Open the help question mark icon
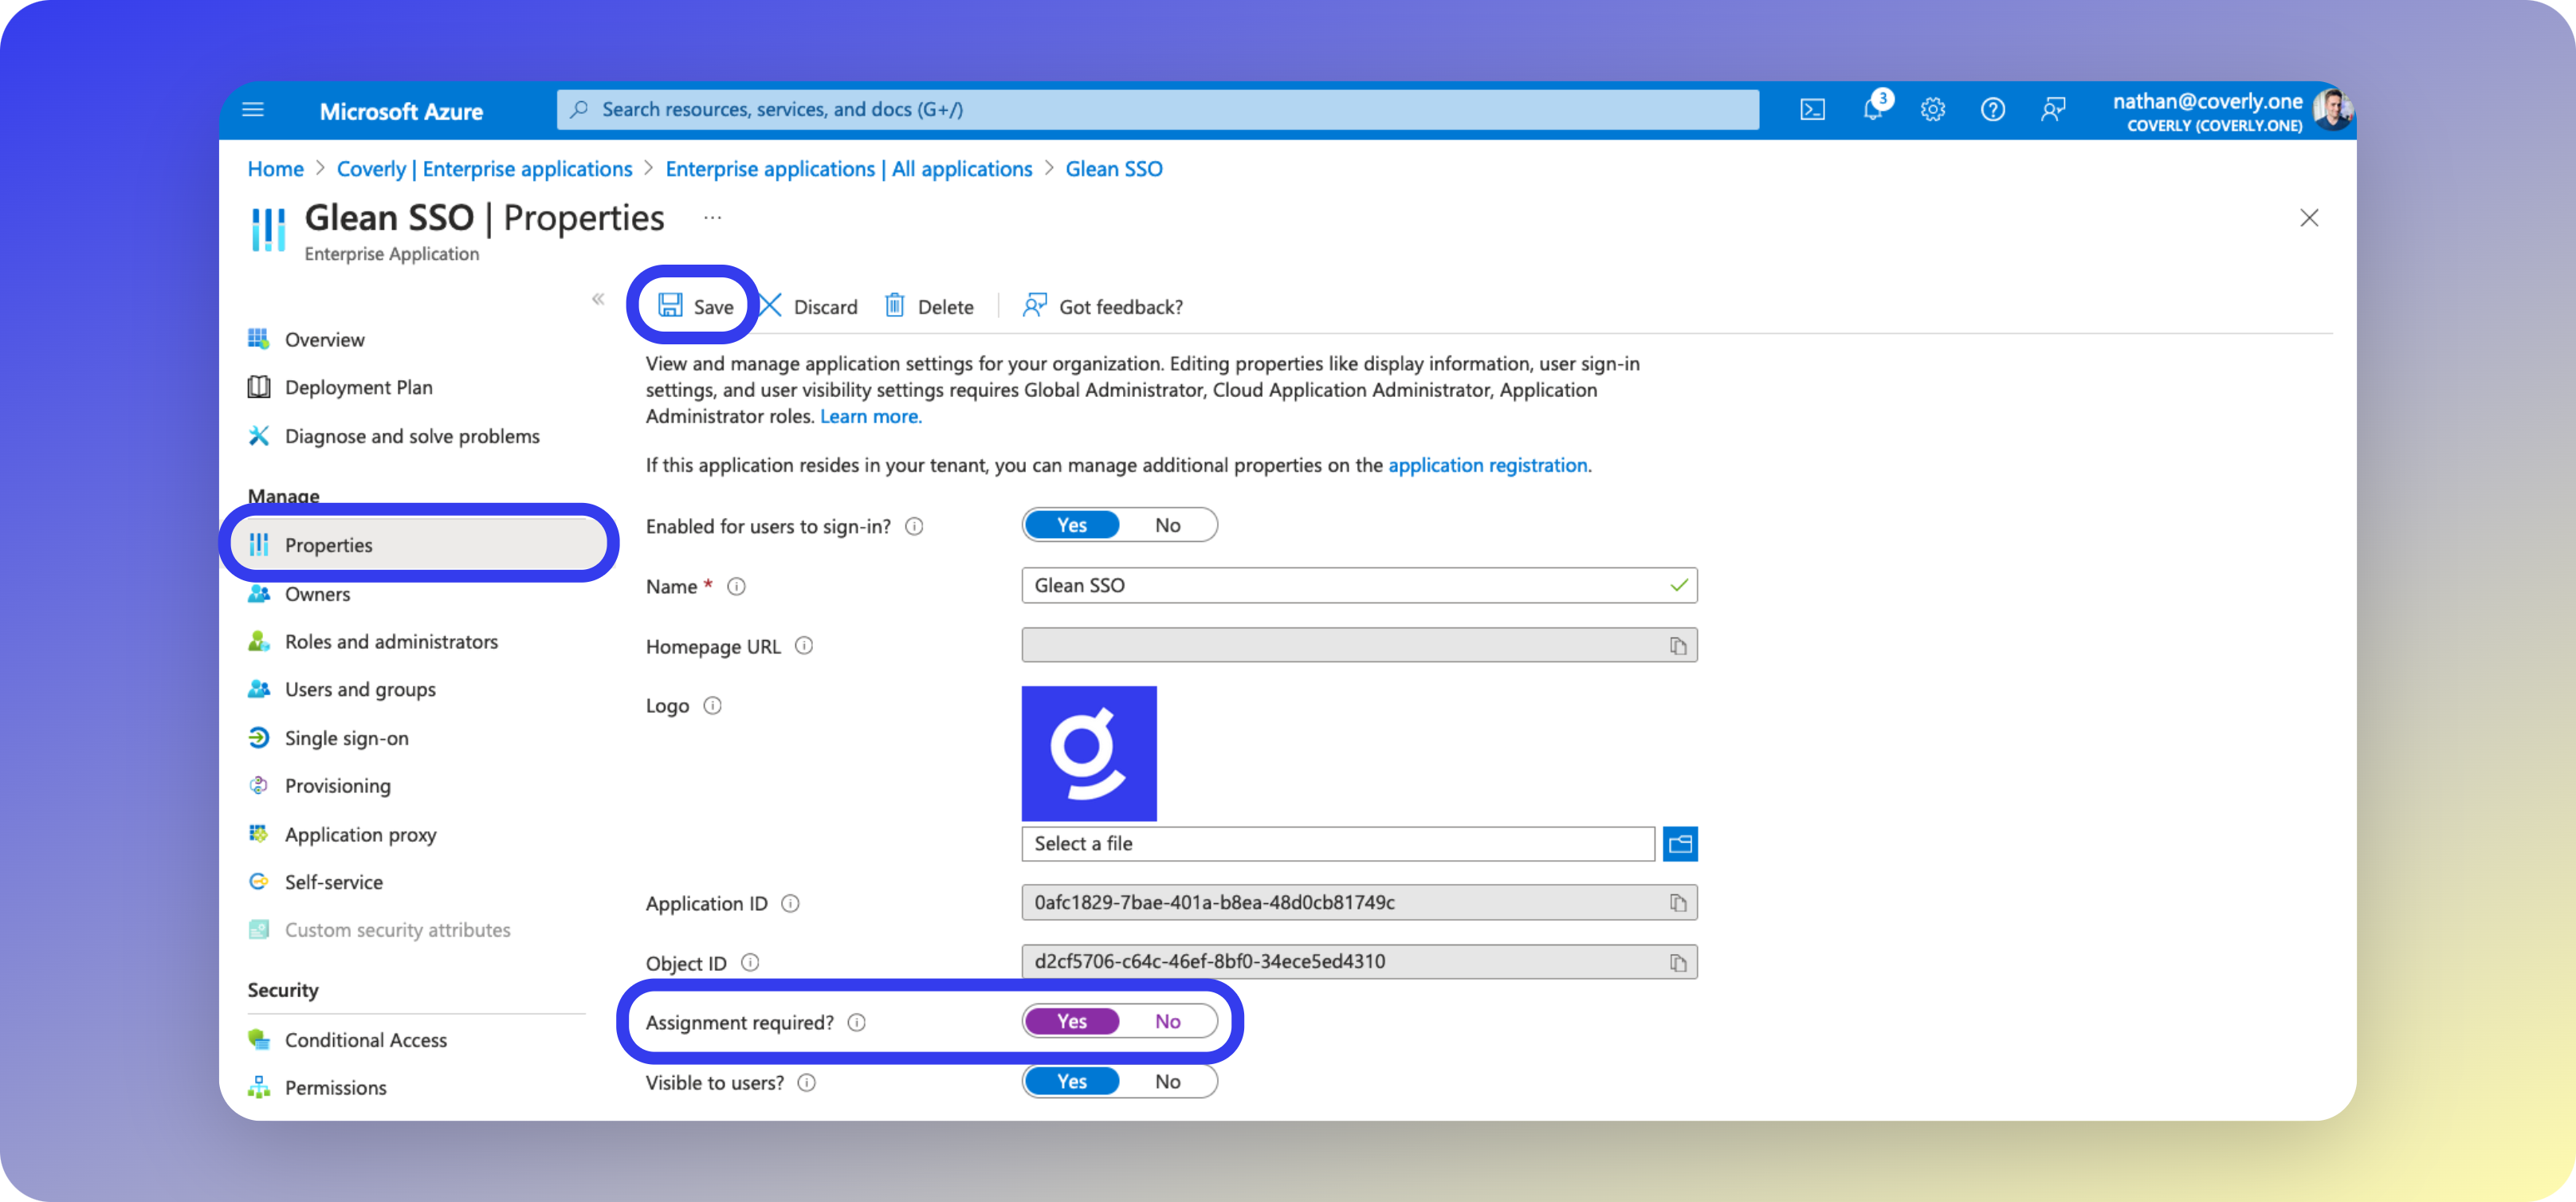Screen dimensions: 2576x1202 [1992, 109]
